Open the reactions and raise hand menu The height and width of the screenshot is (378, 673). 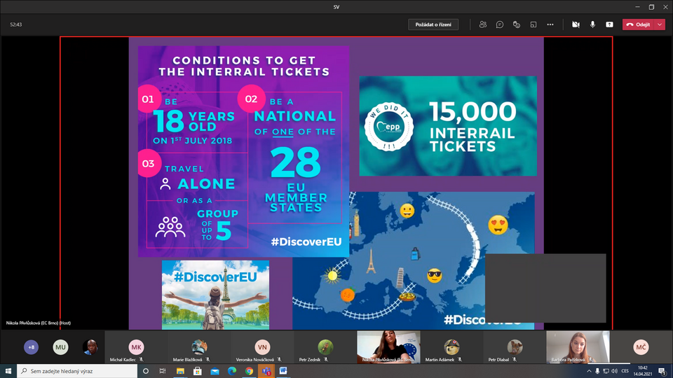pos(517,24)
